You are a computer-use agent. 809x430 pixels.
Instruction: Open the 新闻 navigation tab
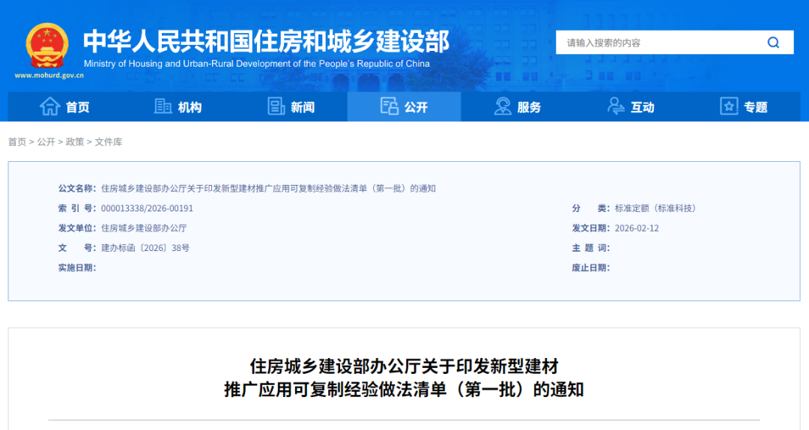[x=303, y=107]
